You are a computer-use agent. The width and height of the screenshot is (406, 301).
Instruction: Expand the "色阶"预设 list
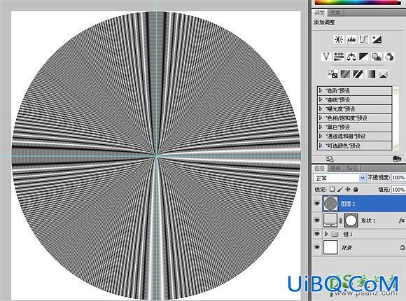pos(321,91)
